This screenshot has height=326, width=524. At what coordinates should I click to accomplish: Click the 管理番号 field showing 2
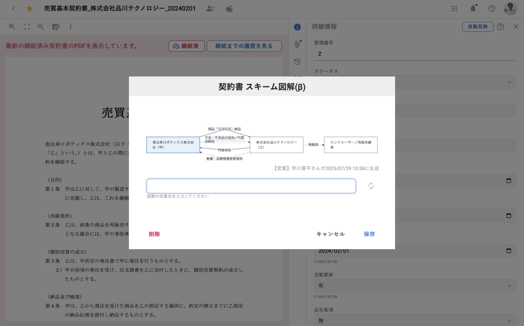point(415,54)
